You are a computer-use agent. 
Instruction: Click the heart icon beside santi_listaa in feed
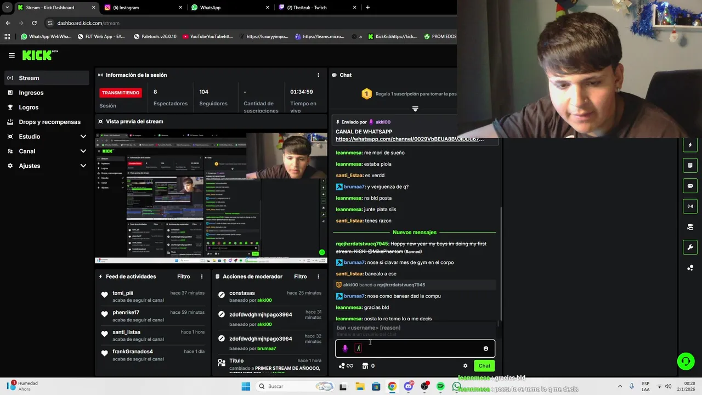coord(104,334)
